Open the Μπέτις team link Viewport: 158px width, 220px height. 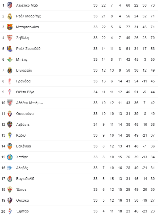pyautogui.click(x=22, y=59)
